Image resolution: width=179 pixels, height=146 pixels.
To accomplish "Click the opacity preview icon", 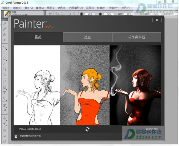I will [100, 14].
